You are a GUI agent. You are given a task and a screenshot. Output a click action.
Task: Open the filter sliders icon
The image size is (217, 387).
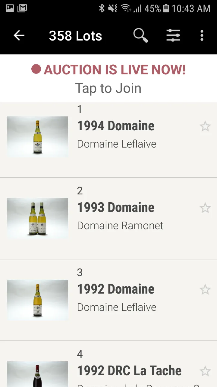tap(173, 36)
